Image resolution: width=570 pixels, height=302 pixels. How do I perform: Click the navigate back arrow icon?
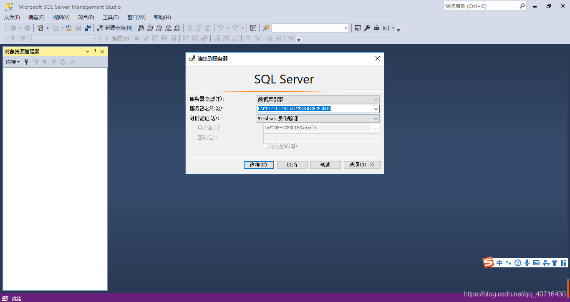coord(13,28)
